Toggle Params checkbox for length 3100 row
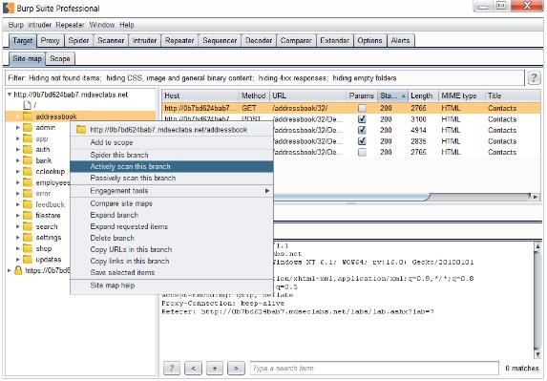Image resolution: width=547 pixels, height=381 pixels. pyautogui.click(x=362, y=119)
